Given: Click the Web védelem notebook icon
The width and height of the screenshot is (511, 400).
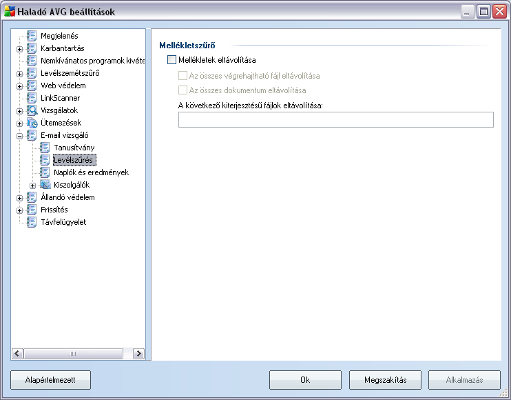Looking at the screenshot, I should click(32, 86).
